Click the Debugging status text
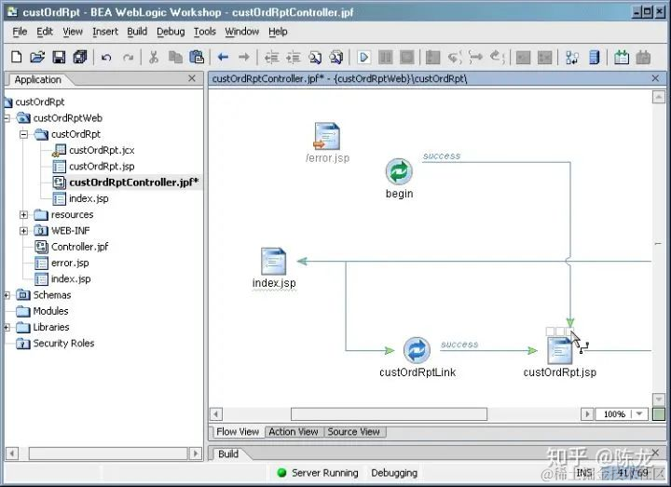 (x=394, y=473)
